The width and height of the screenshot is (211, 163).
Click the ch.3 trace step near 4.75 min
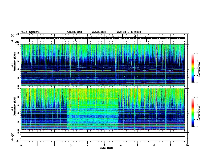pyautogui.click(x=100, y=136)
